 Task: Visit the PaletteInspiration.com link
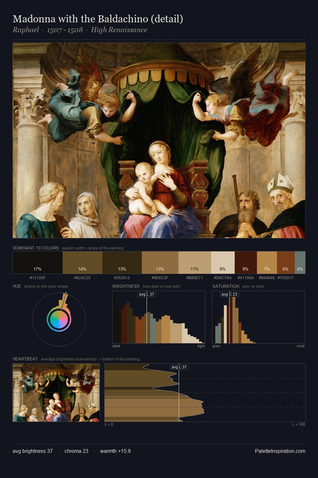pyautogui.click(x=280, y=451)
